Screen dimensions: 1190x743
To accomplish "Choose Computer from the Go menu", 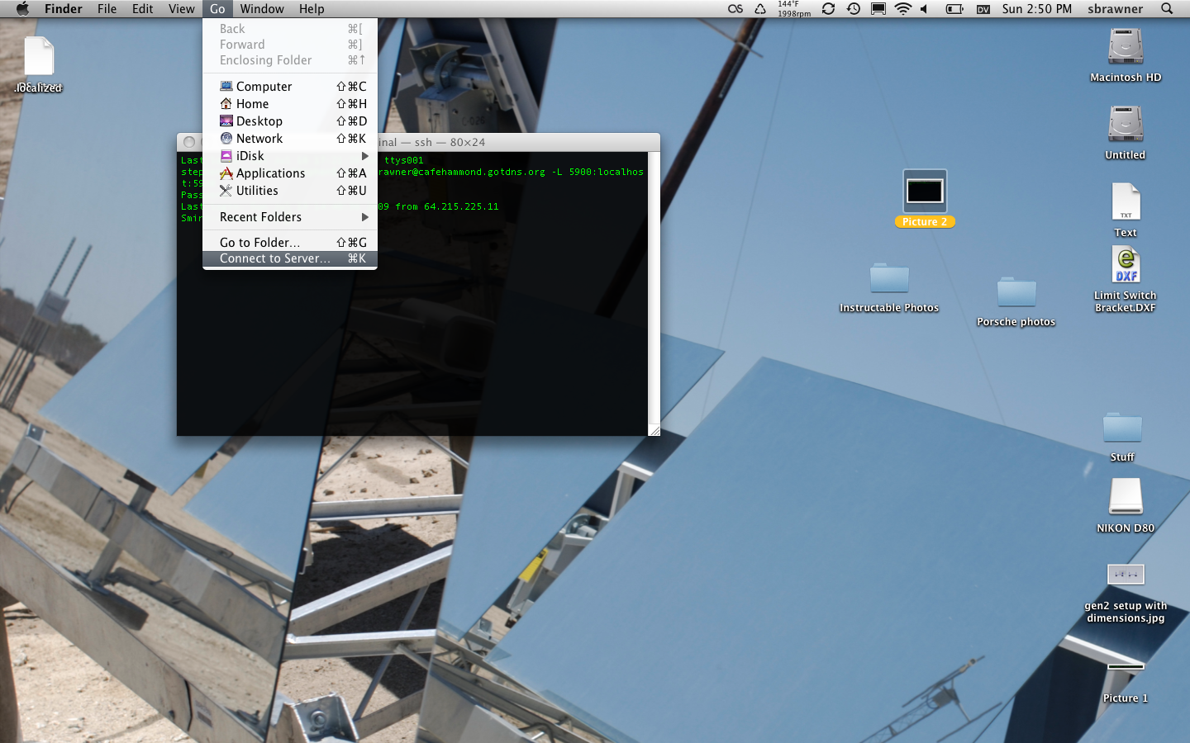I will tap(290, 87).
